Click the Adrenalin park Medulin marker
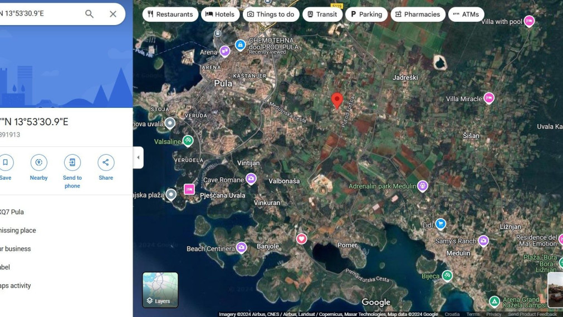The image size is (563, 317). click(423, 186)
